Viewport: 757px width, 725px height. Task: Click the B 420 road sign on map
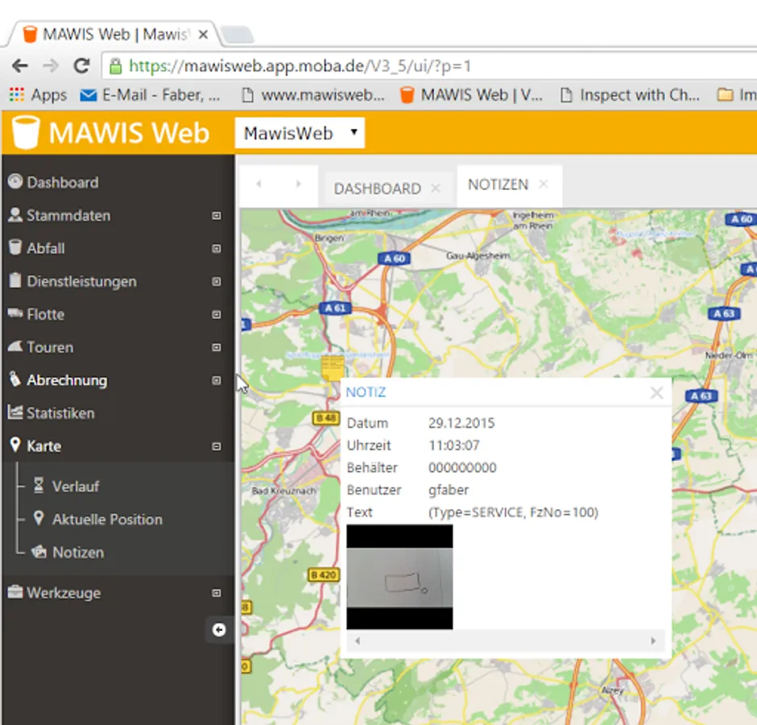click(x=324, y=575)
